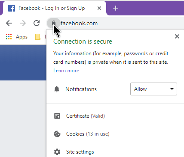184x157 pixels.
Task: Click the cookie icon
Action: coord(57,134)
